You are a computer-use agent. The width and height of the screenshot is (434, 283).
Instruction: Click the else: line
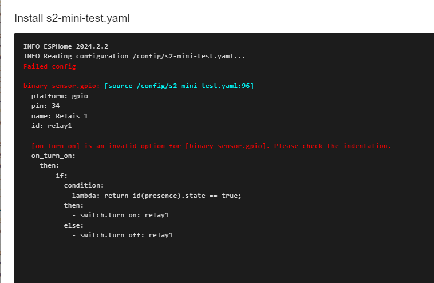[x=74, y=225]
